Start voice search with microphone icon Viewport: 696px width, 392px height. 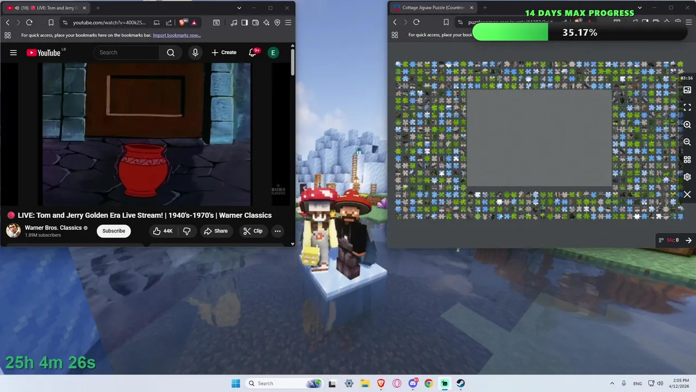(195, 52)
